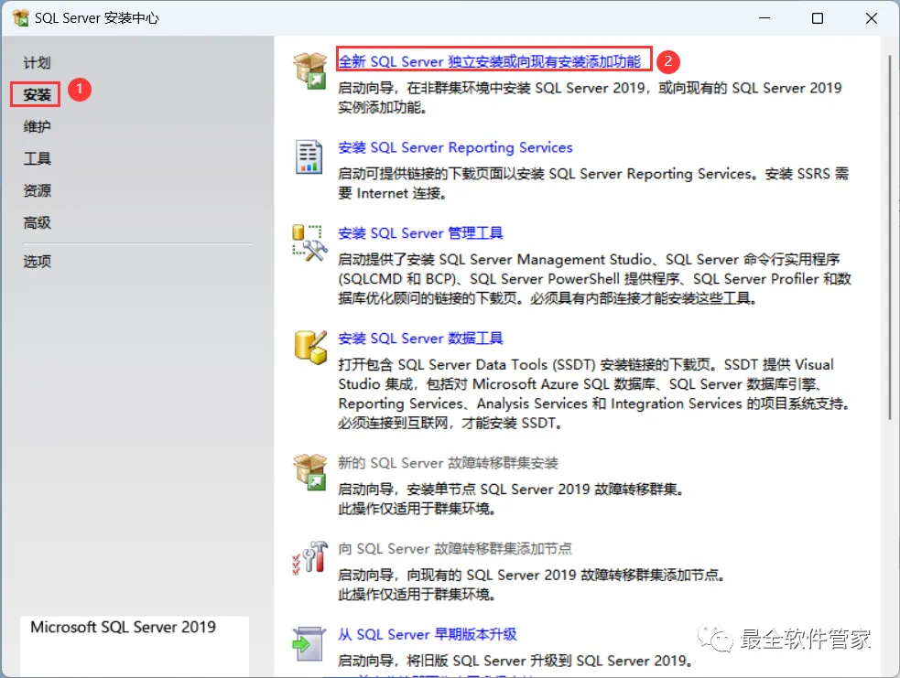Click 向 SQL Server 故障转移群集添加节点 link
This screenshot has width=900, height=678.
click(455, 549)
